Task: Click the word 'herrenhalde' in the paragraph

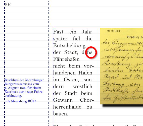Action: click(67, 107)
